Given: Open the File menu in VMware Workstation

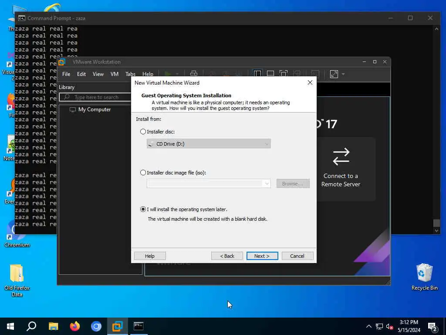Looking at the screenshot, I should pyautogui.click(x=66, y=74).
